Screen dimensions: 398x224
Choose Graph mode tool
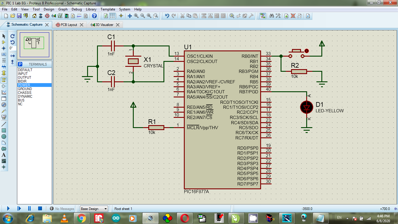pyautogui.click(x=4, y=92)
